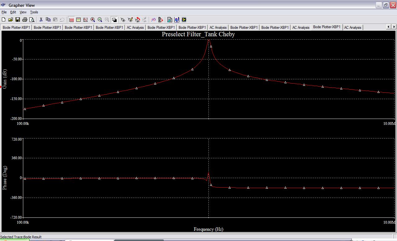Screen dimensions: 397x241
Task: Zoom in with the magnifier plus
Action: click(93, 20)
